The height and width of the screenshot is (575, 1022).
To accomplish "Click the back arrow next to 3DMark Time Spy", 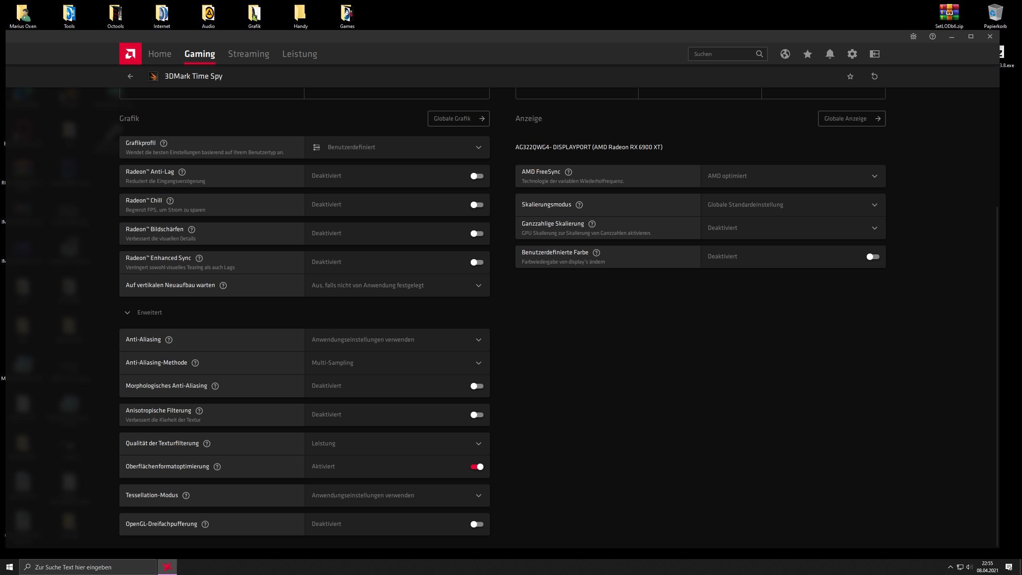I will point(130,76).
